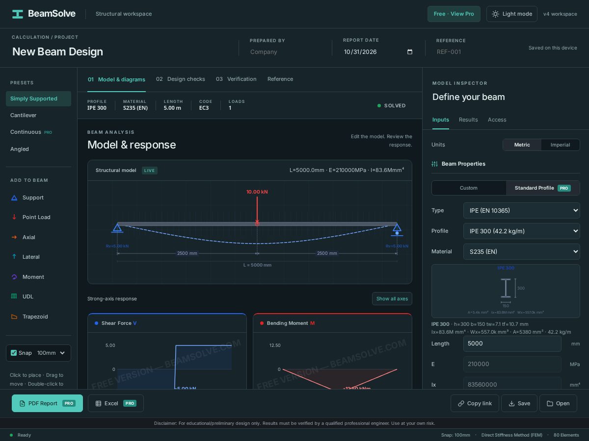
Task: Select the Moment rotation icon
Action: pyautogui.click(x=14, y=277)
